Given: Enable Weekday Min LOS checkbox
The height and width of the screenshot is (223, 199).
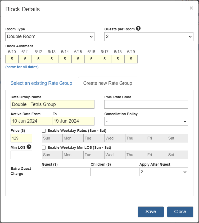Looking at the screenshot, I should click(x=44, y=148).
